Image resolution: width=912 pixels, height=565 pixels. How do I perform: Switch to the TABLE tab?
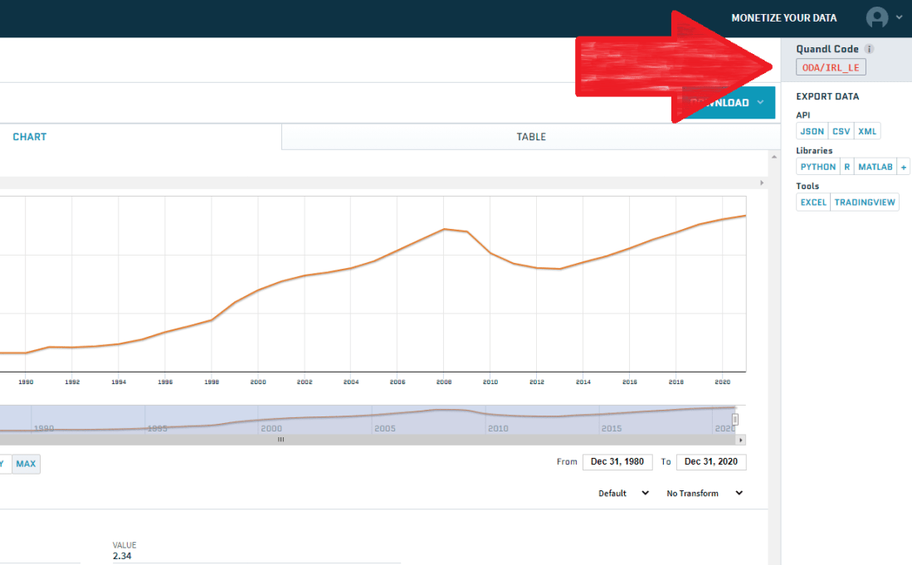[x=531, y=137]
